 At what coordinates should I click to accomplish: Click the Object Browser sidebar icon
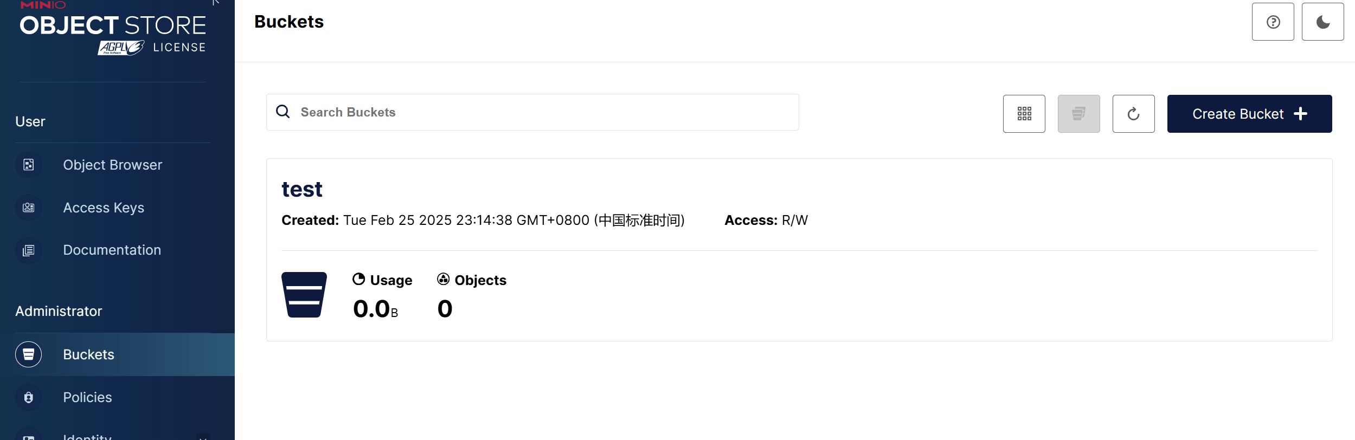pos(29,165)
